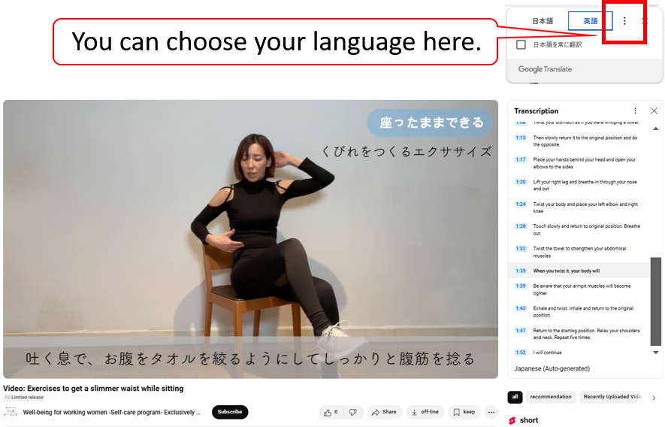Click the transcript scrollbar thumb
The width and height of the screenshot is (665, 427).
point(656,301)
